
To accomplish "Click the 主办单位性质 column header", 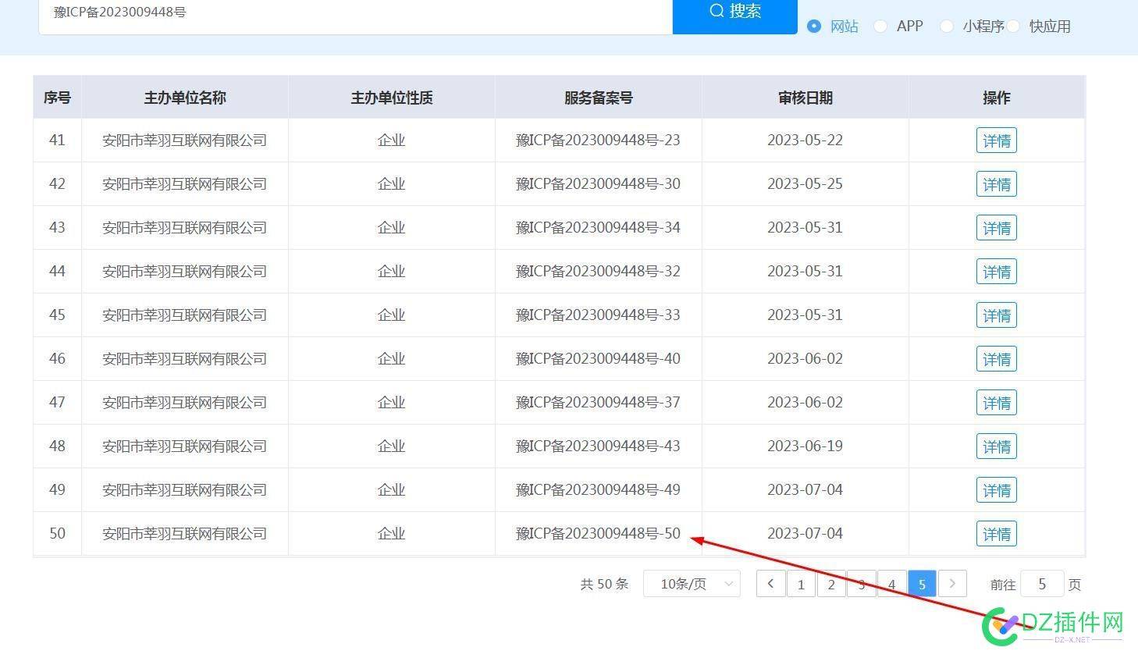I will coord(392,98).
